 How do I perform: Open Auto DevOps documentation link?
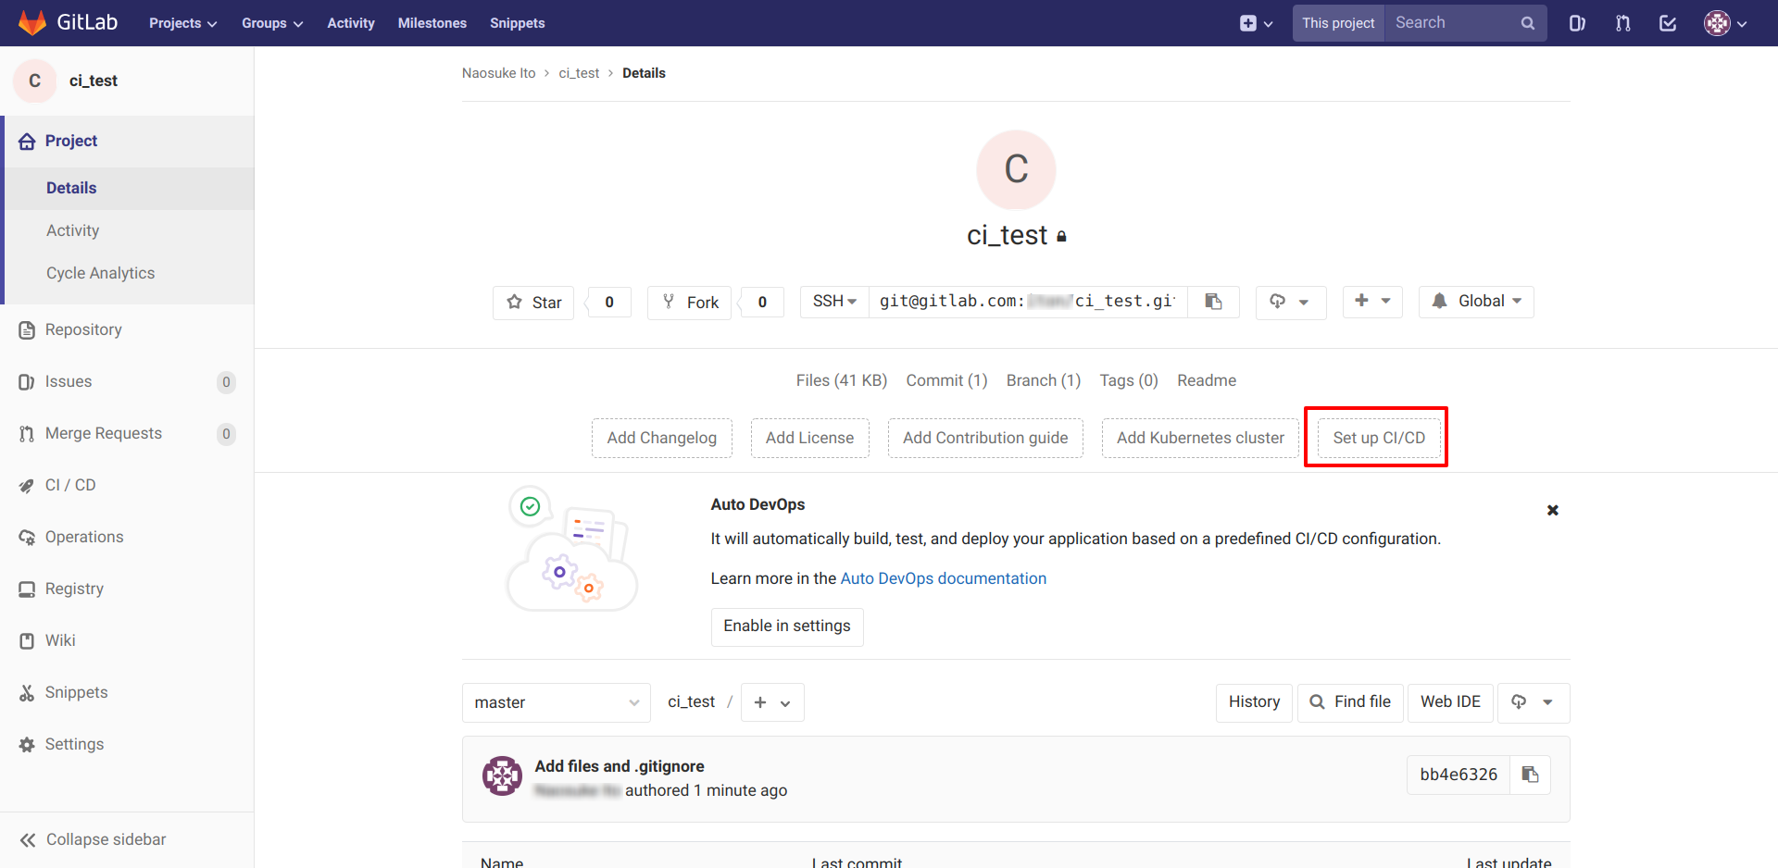click(944, 578)
